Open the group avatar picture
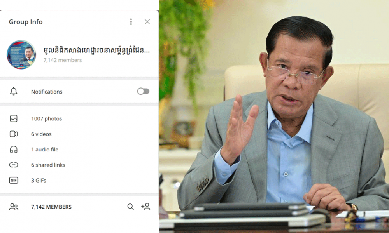The width and height of the screenshot is (389, 233). click(x=21, y=54)
